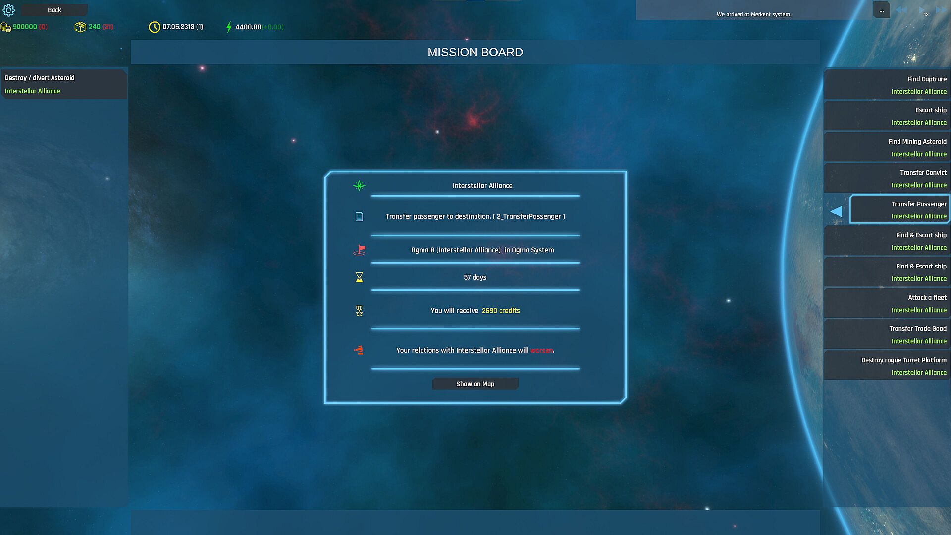Click the yellow cargo crate icon

pyautogui.click(x=80, y=27)
